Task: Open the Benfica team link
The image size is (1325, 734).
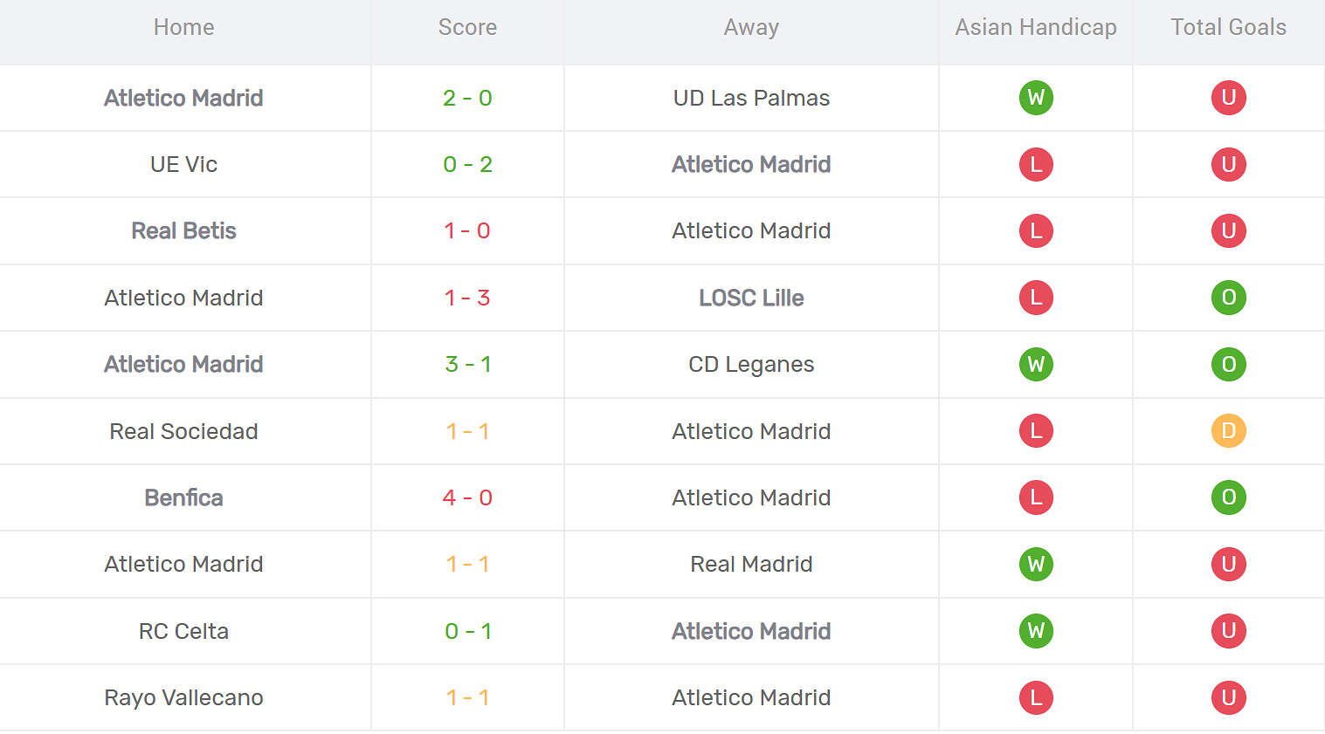Action: pos(183,497)
